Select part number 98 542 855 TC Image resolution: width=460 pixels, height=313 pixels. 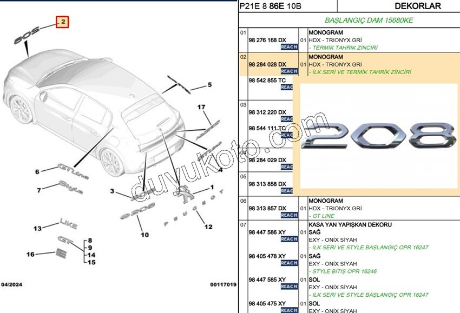[x=267, y=81]
